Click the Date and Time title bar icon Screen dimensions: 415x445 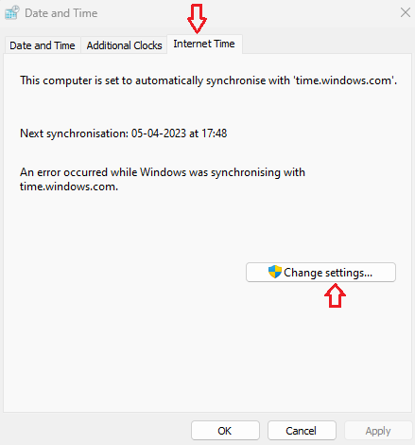pos(12,13)
